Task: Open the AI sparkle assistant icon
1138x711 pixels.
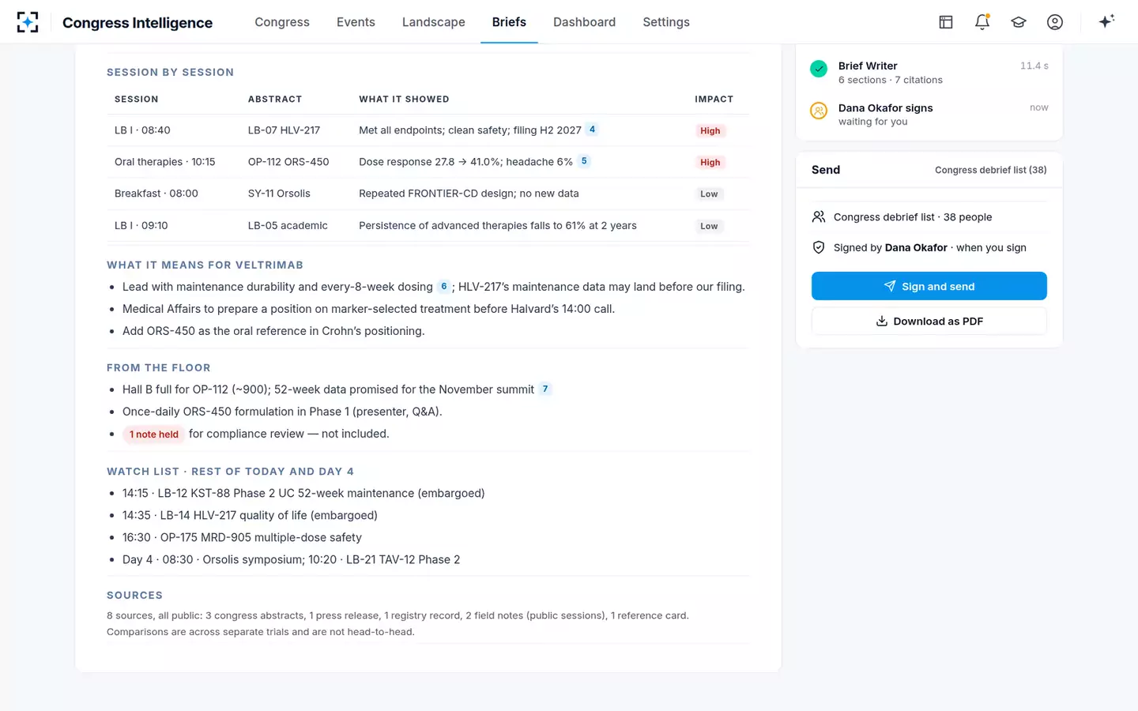Action: 1106,21
